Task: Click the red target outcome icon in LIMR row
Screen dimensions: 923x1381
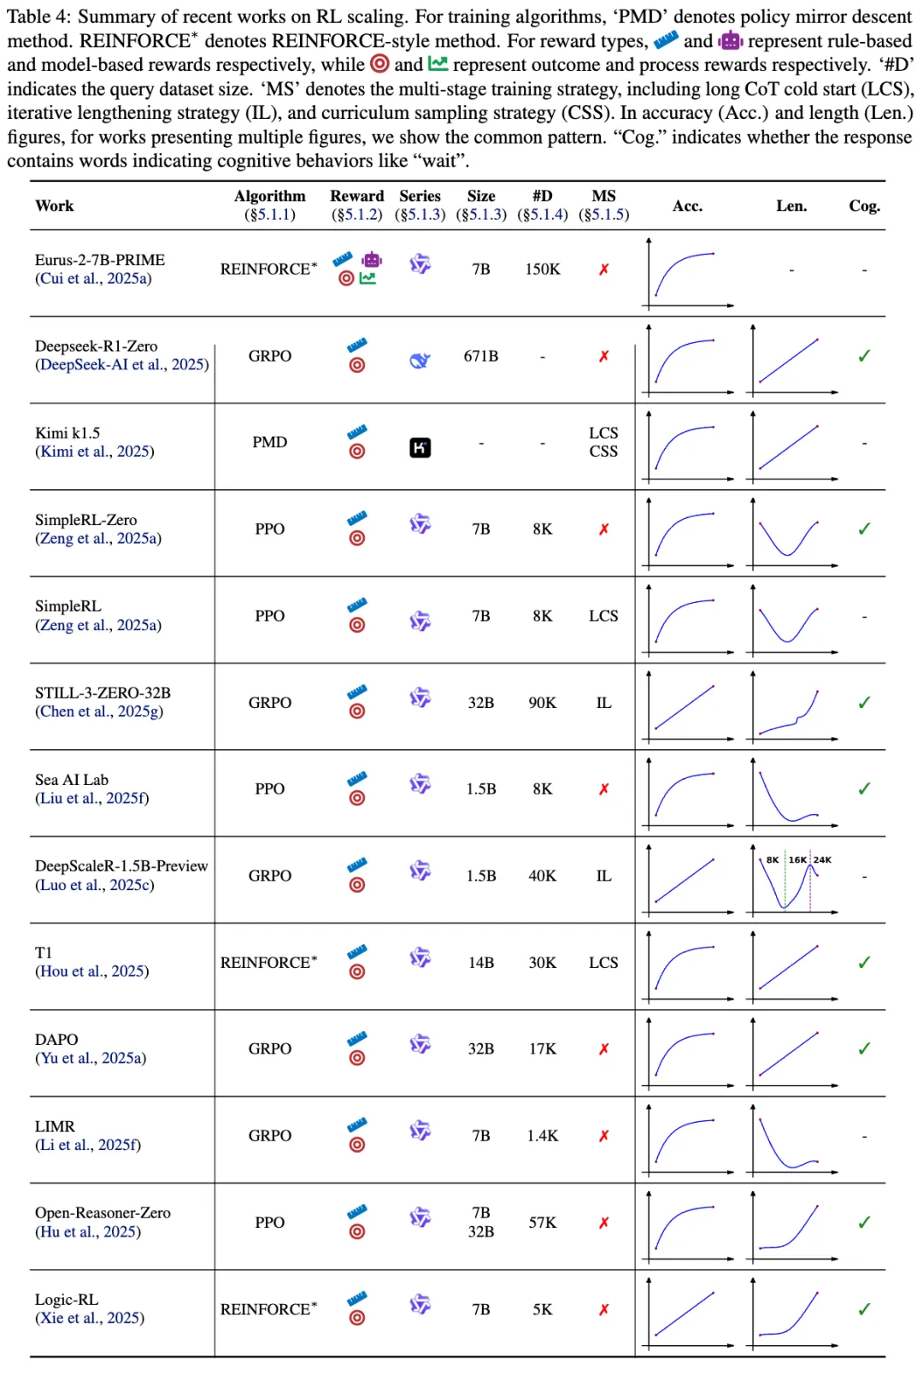Action: (x=357, y=1144)
